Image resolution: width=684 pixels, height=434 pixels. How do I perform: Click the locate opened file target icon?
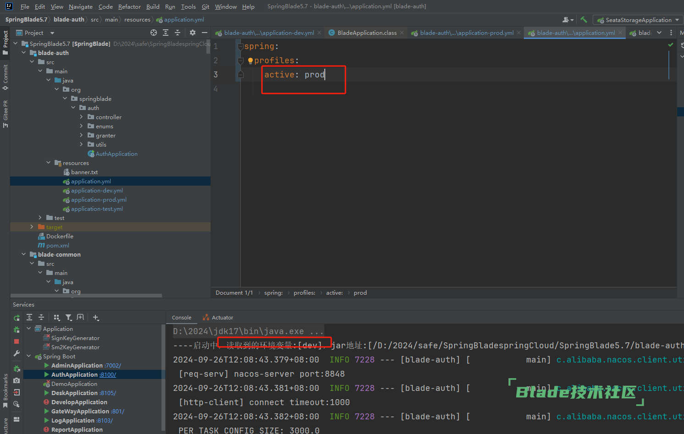[154, 33]
